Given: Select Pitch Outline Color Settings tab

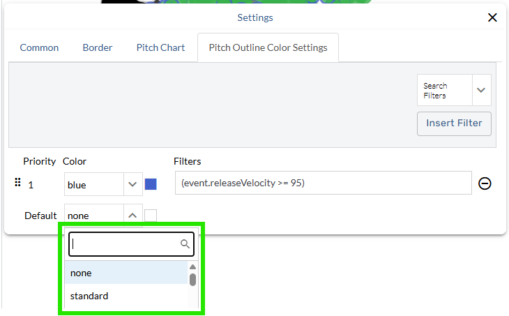Looking at the screenshot, I should pos(268,47).
